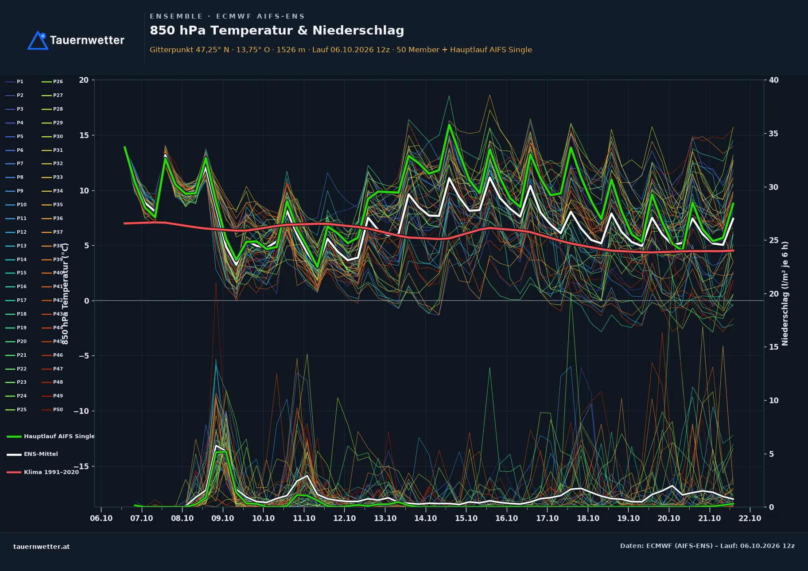Select legend entry P48
808x571 pixels.
pyautogui.click(x=52, y=382)
